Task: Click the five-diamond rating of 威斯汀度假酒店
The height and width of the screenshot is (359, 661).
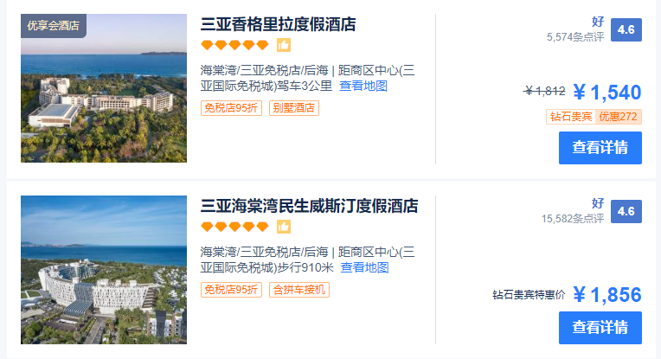Action: pos(234,227)
